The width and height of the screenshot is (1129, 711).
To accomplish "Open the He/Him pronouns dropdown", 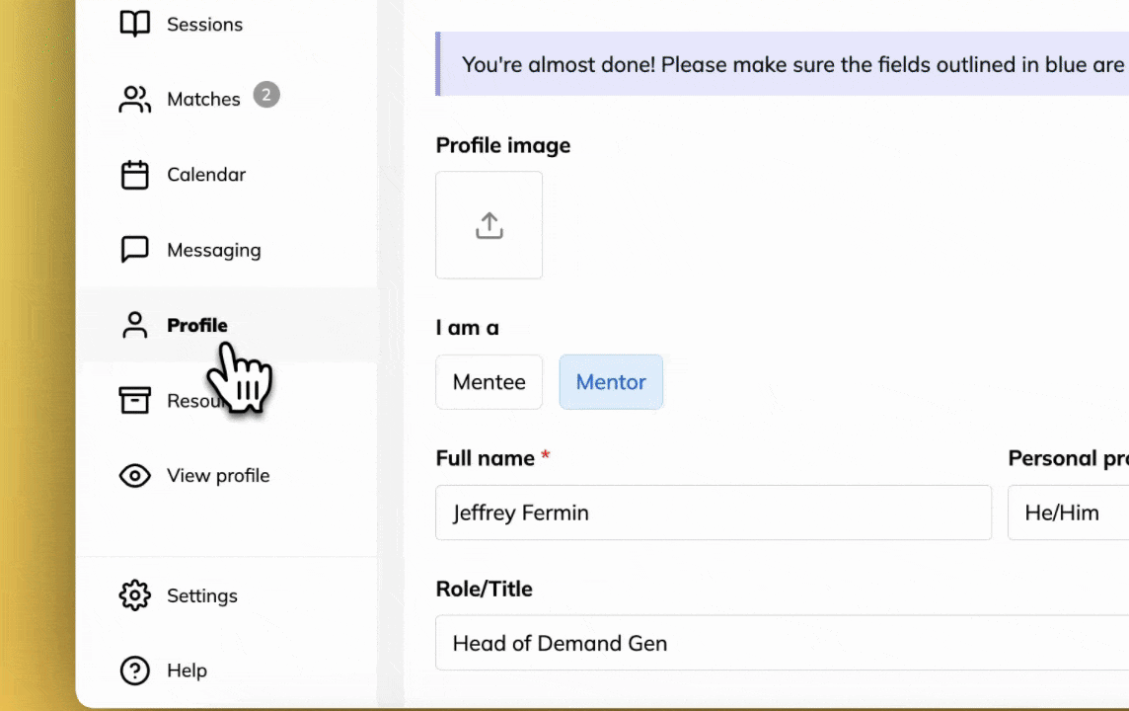I will pyautogui.click(x=1068, y=513).
